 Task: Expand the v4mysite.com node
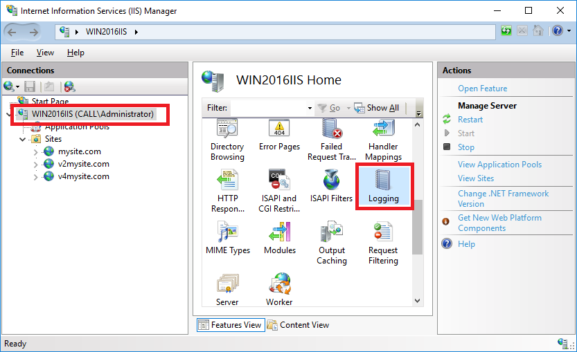click(x=36, y=177)
